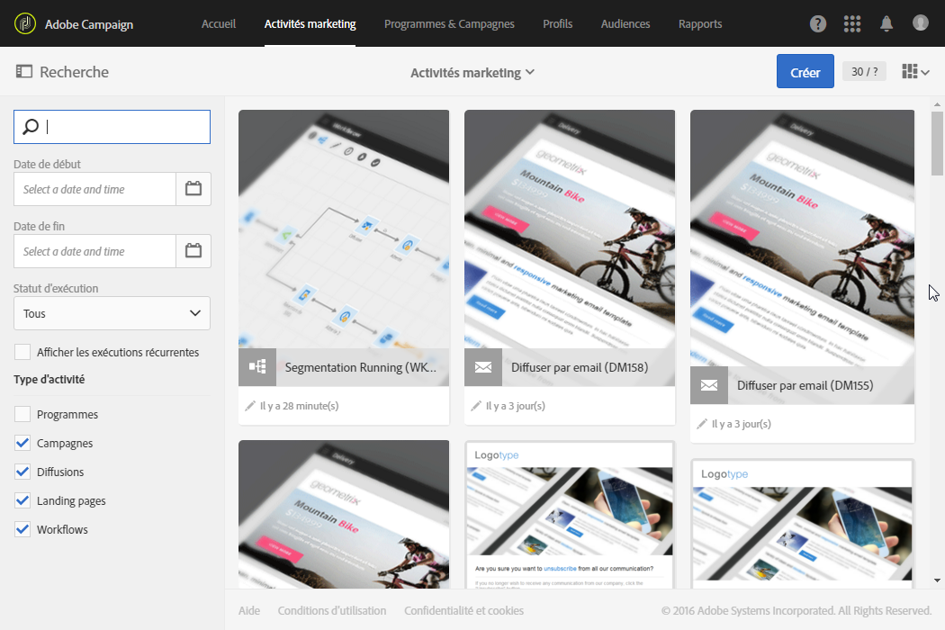The width and height of the screenshot is (945, 630).
Task: Click workflow icon on Segmentation Running card
Action: point(257,366)
